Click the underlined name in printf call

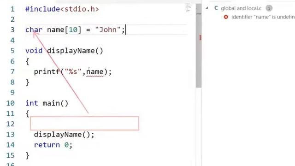(x=95, y=72)
